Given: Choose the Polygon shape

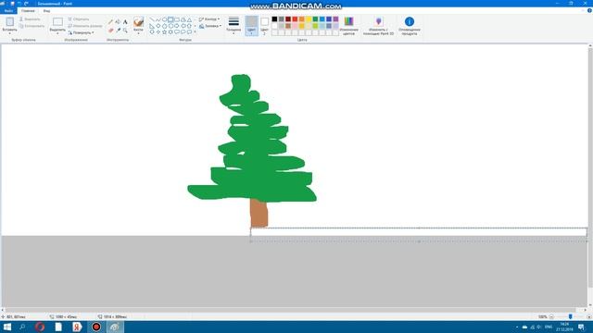Looking at the screenshot, I should point(183,19).
